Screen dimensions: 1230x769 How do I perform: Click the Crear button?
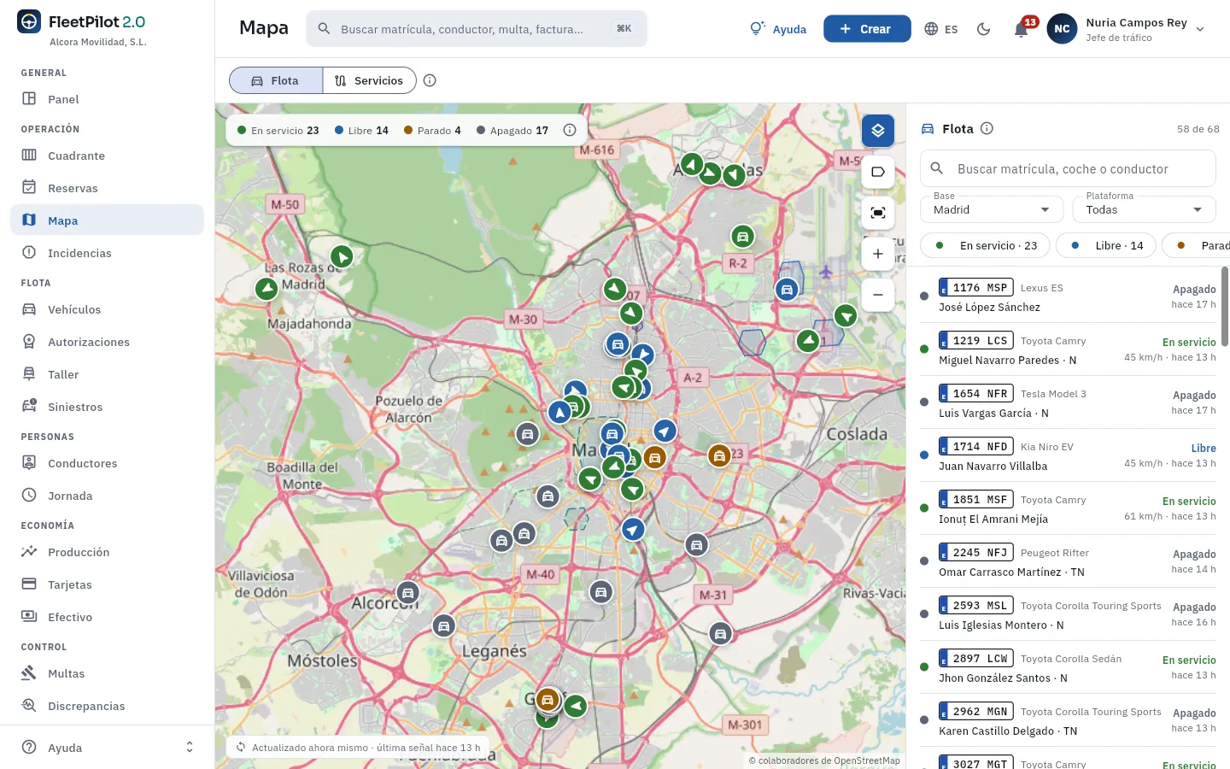point(867,29)
